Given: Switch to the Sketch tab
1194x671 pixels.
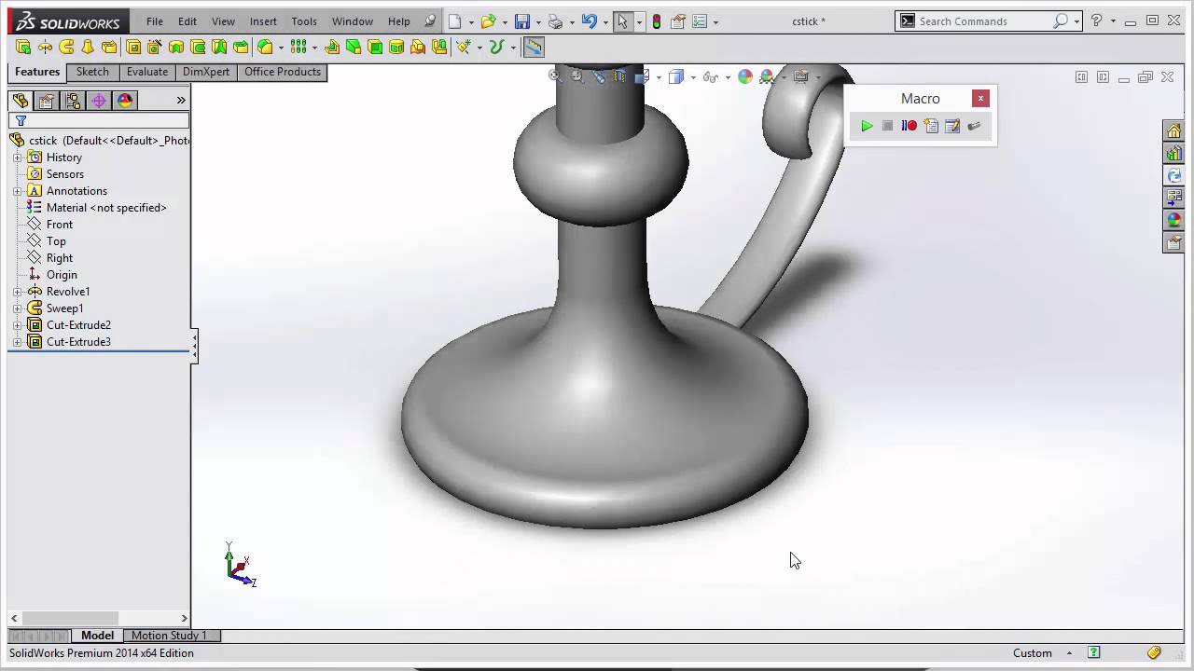Looking at the screenshot, I should point(92,72).
